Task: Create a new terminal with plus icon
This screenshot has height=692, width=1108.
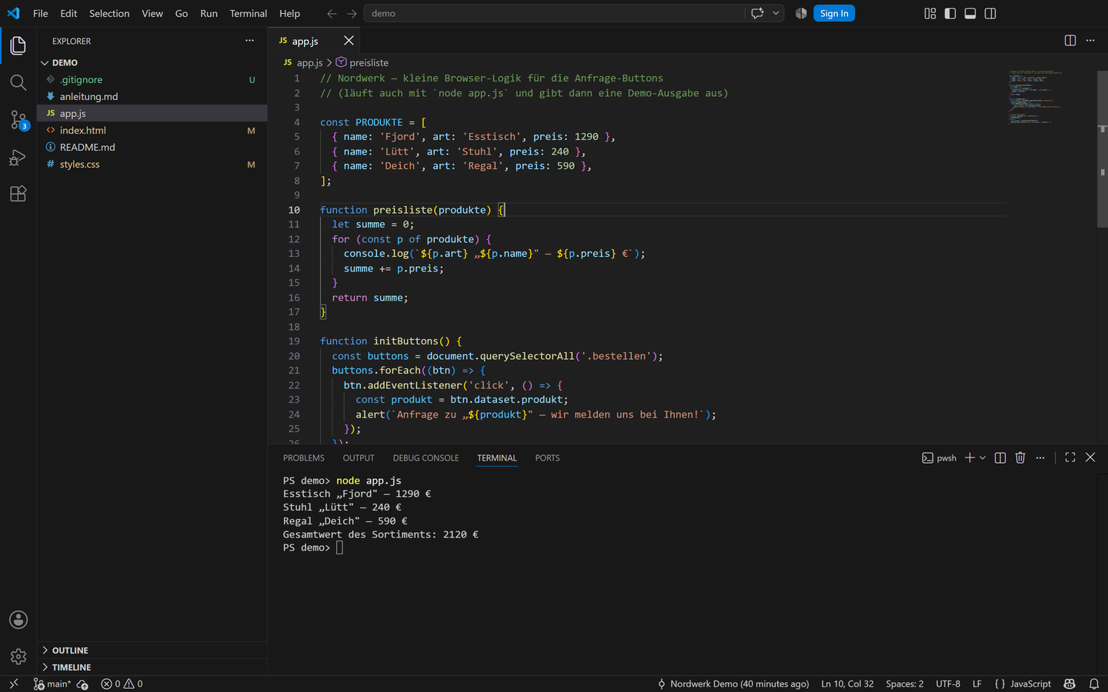Action: 969,457
